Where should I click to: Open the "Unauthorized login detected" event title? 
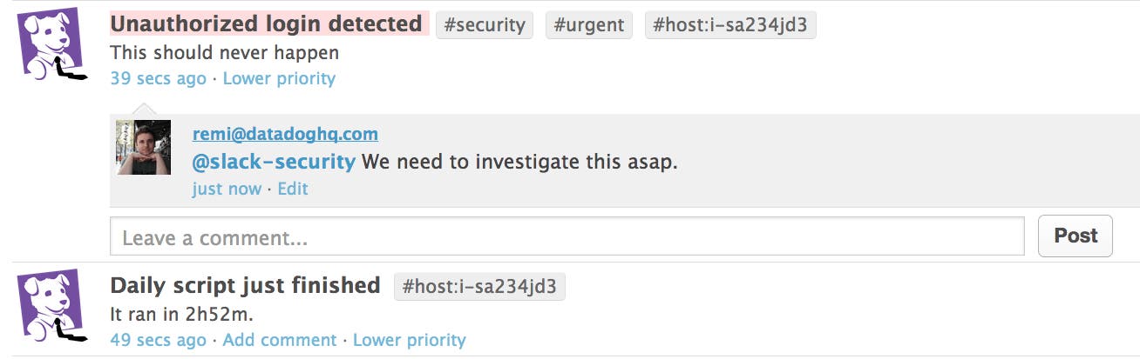tap(267, 24)
